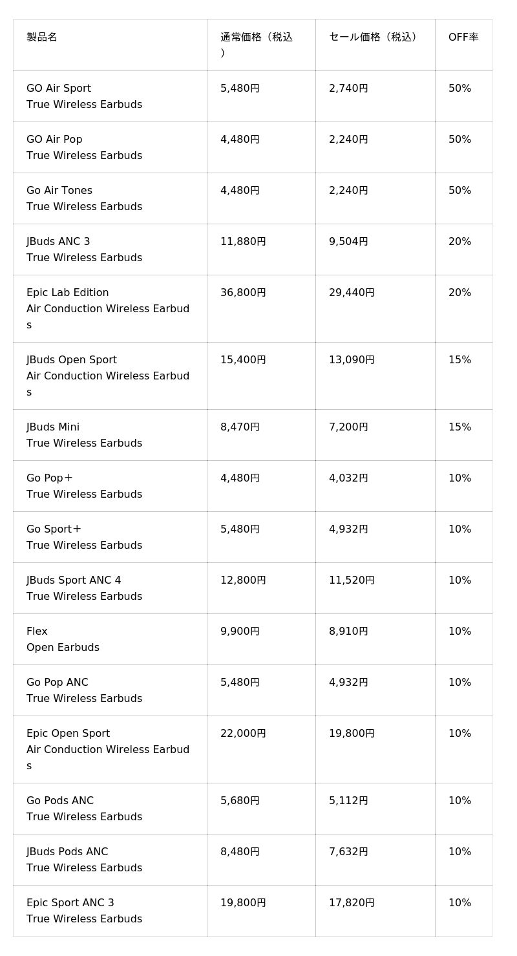Click Epic Lab Edition product name
The image size is (517, 956).
pos(68,293)
